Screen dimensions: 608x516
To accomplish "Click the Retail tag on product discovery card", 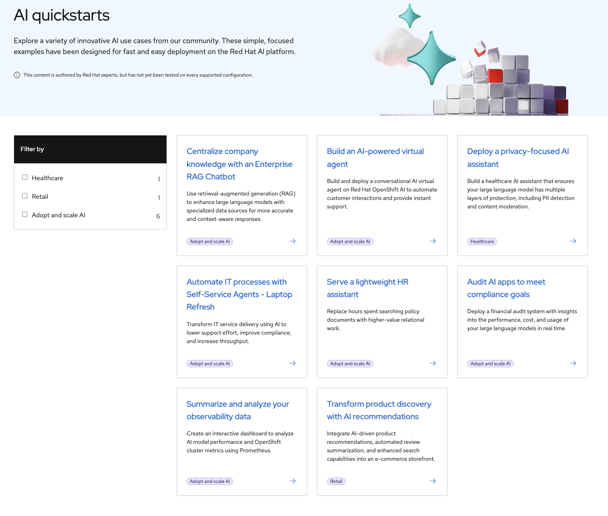I will (x=336, y=481).
